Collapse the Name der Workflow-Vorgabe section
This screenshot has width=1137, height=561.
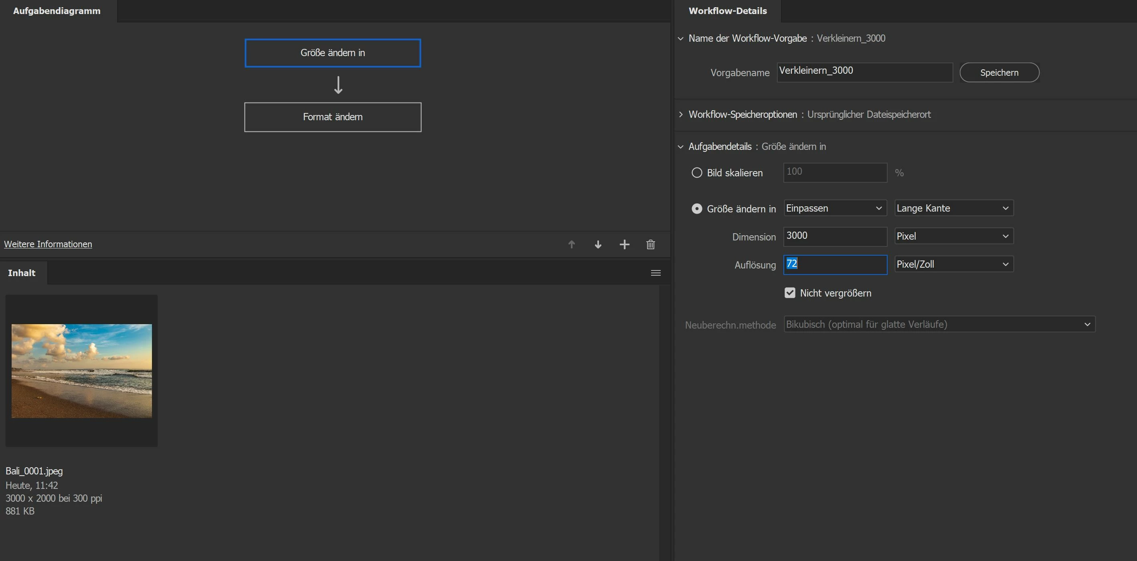click(x=681, y=38)
